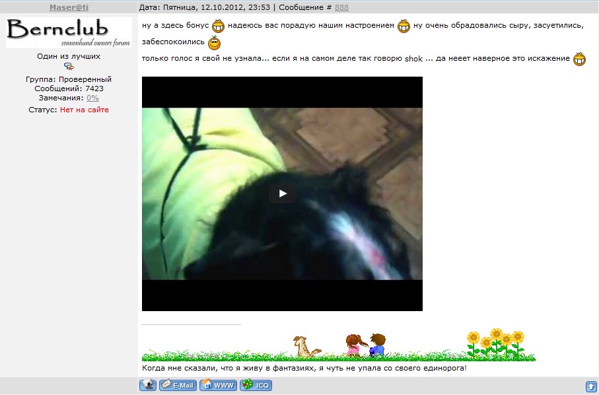Screen dimensions: 599x395
Task: Click the user rank icon under Один из лучших
Action: 69,67
